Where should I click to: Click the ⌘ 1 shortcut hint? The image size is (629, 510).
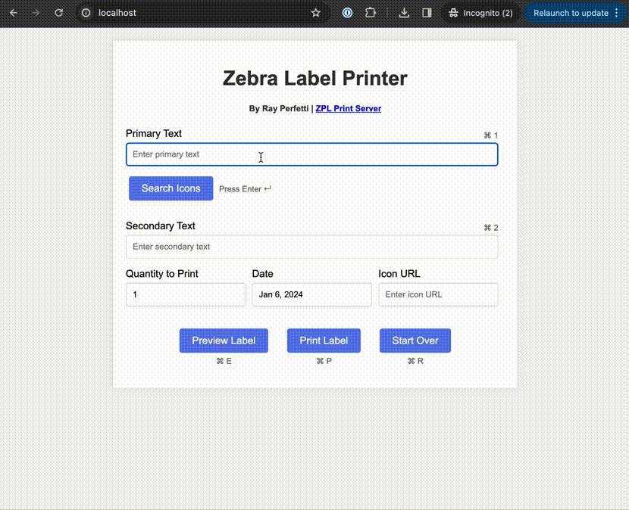[490, 135]
